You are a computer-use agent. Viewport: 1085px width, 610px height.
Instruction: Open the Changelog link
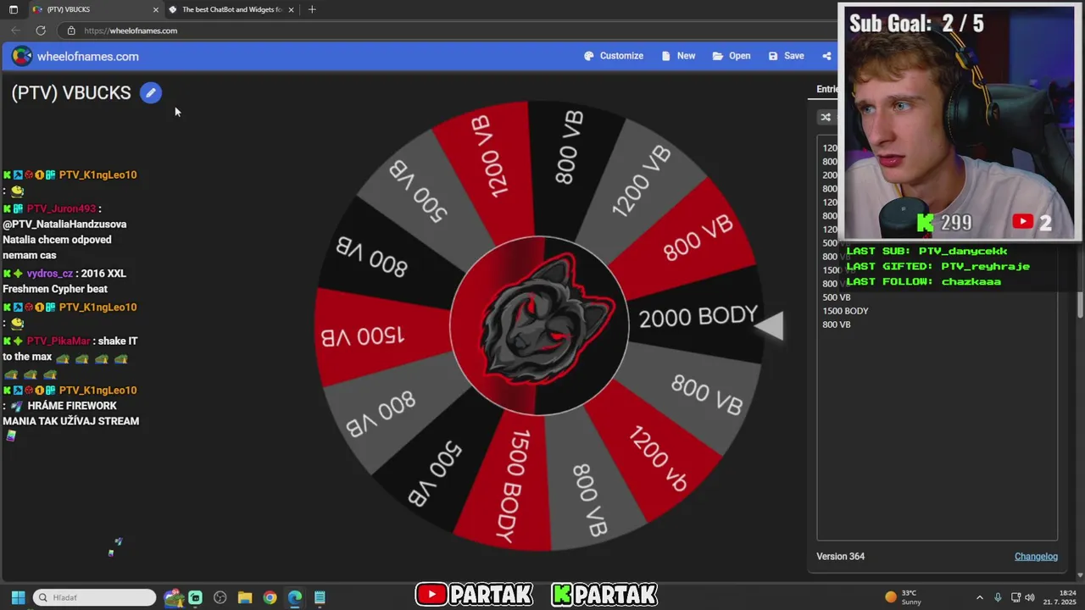point(1036,557)
